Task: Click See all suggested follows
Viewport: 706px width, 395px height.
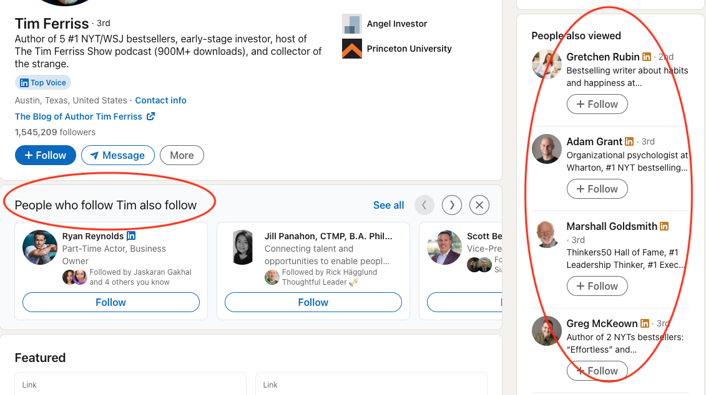Action: click(x=388, y=205)
